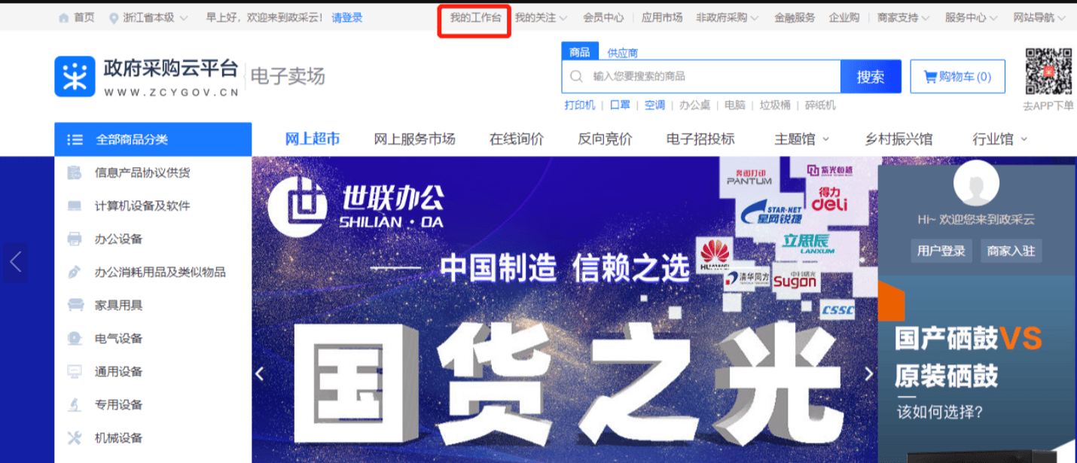Click the 碎纸机 hot search link

point(820,105)
